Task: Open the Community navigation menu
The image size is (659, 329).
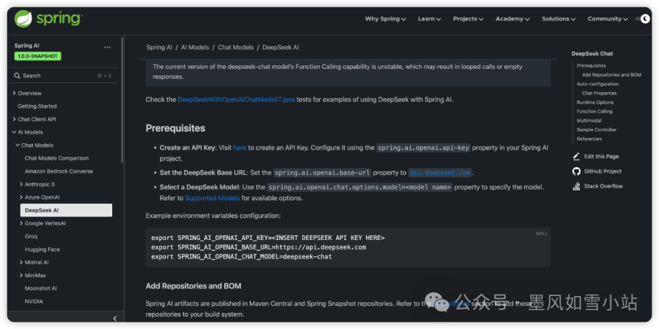Action: 607,19
